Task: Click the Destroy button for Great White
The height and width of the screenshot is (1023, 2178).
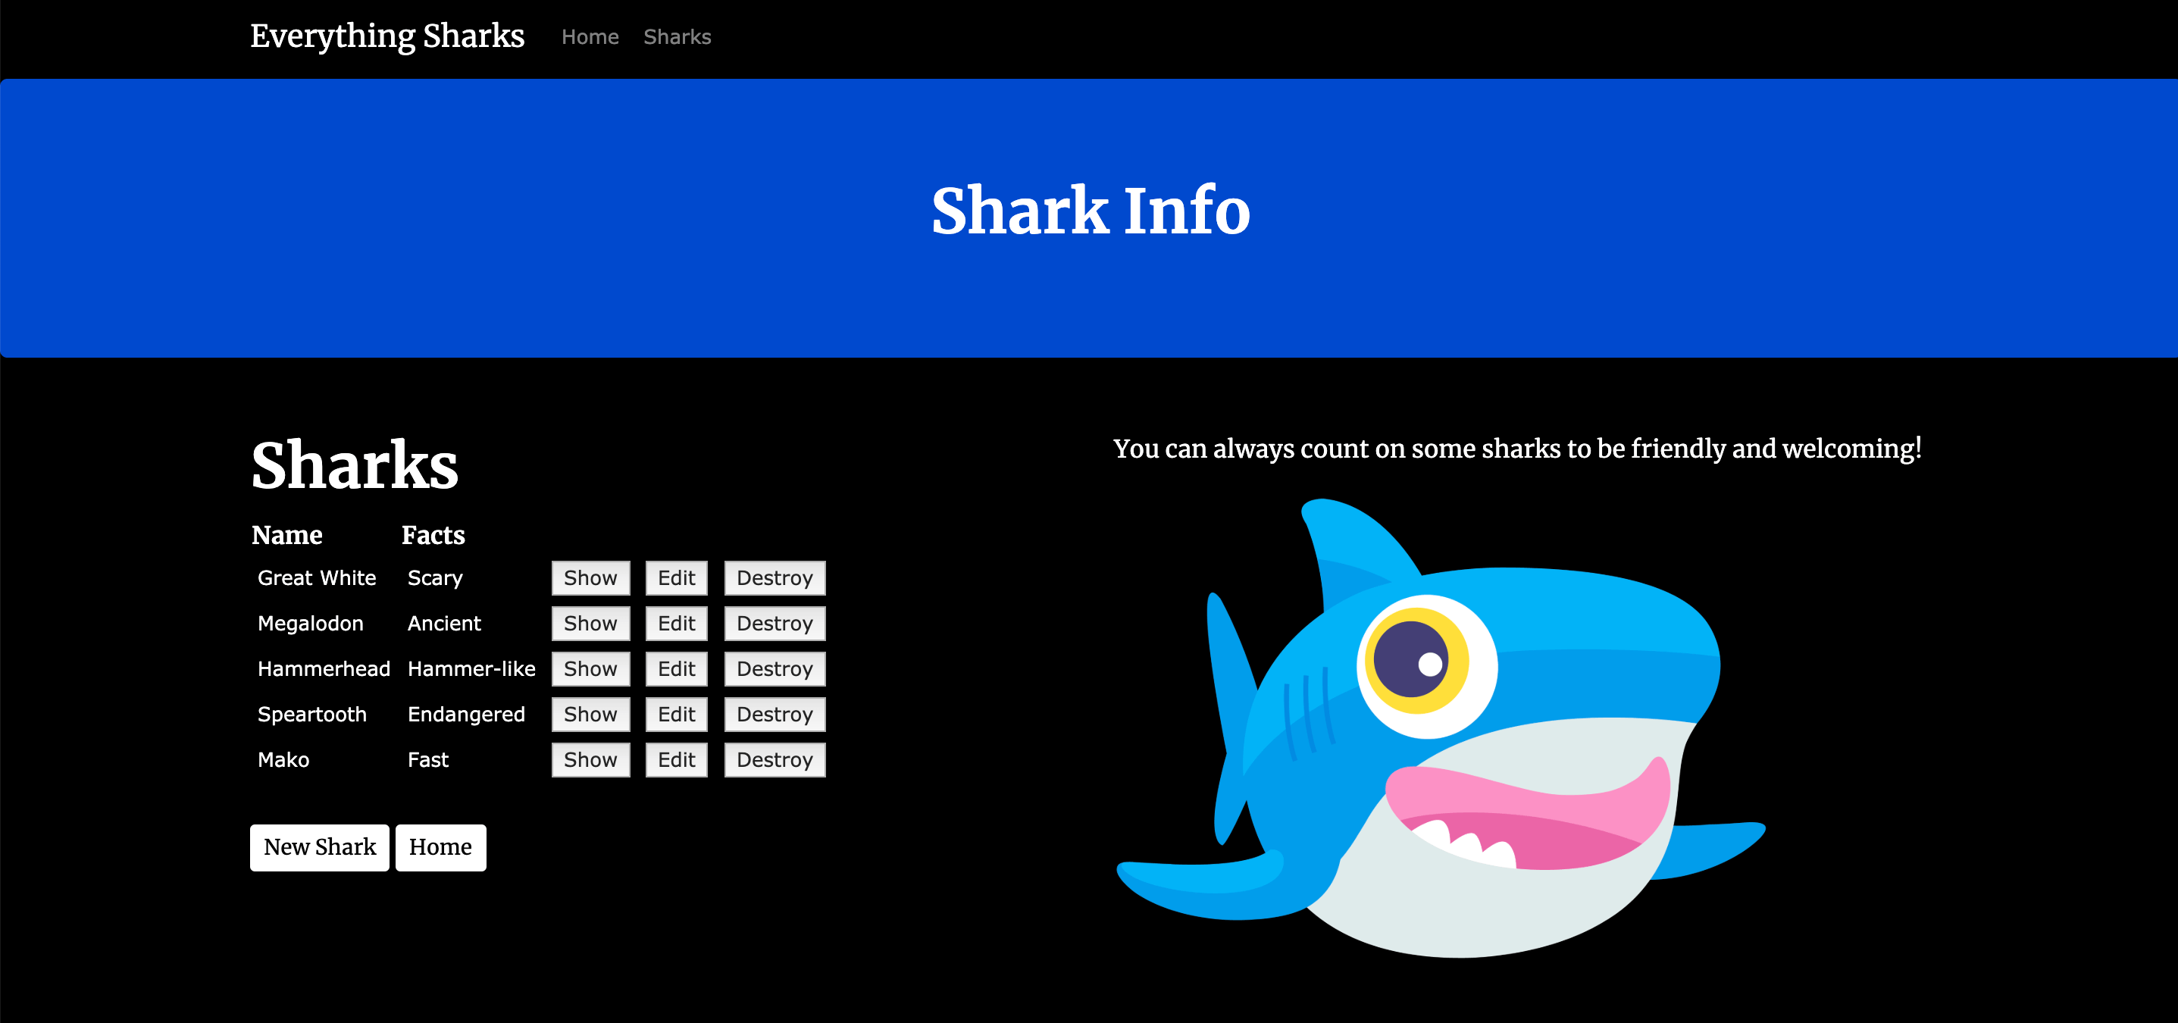Action: pyautogui.click(x=774, y=579)
